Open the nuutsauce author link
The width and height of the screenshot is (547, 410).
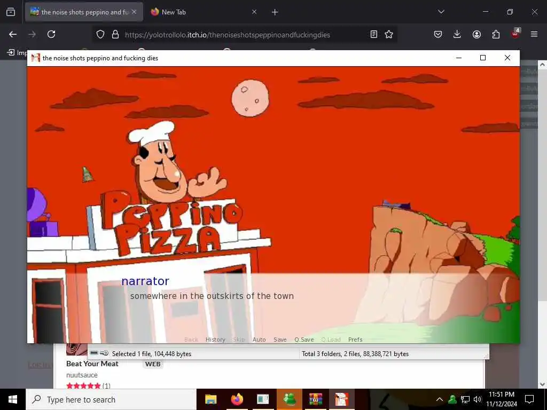pyautogui.click(x=82, y=375)
